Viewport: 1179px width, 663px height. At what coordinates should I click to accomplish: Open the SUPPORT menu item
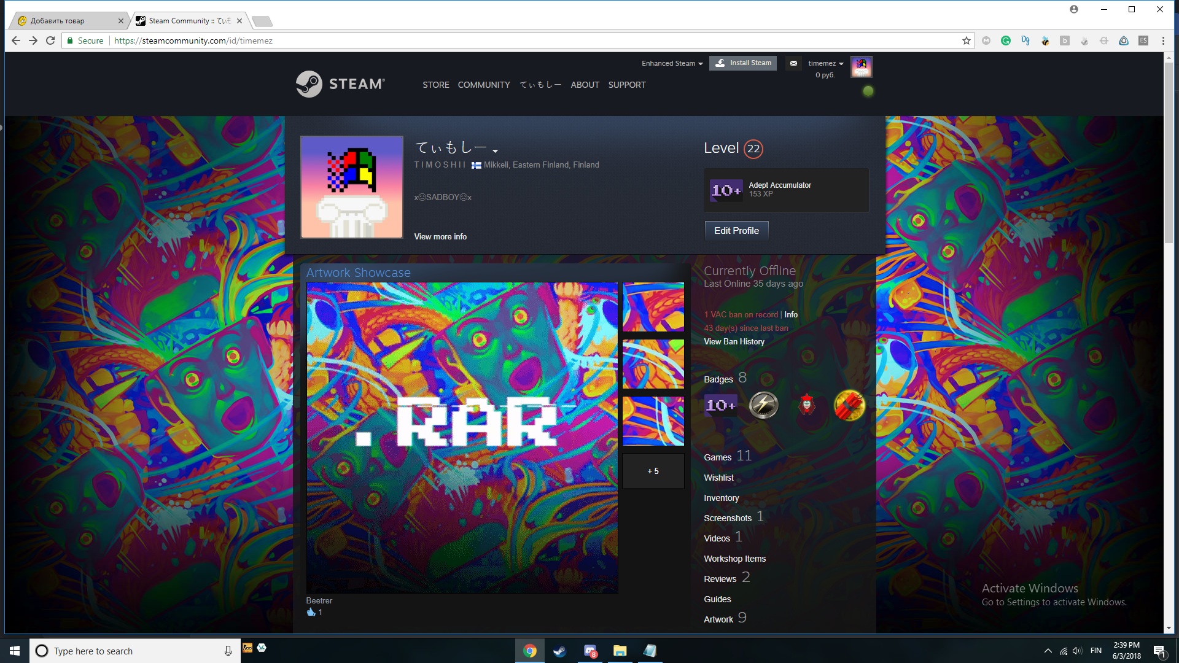click(x=627, y=85)
